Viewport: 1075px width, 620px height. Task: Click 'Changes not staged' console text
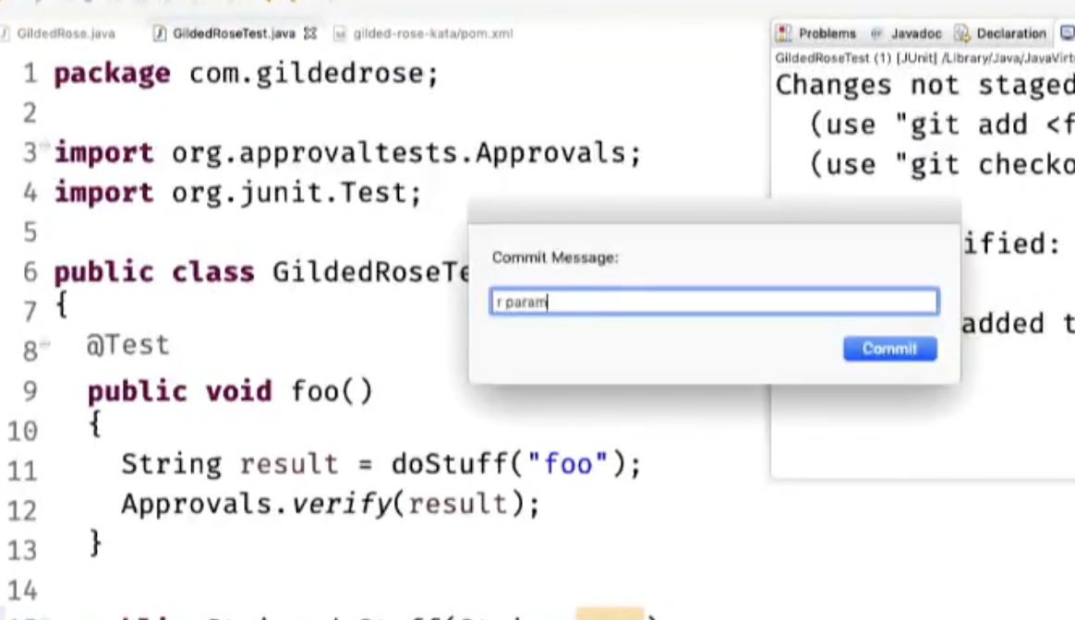point(924,85)
